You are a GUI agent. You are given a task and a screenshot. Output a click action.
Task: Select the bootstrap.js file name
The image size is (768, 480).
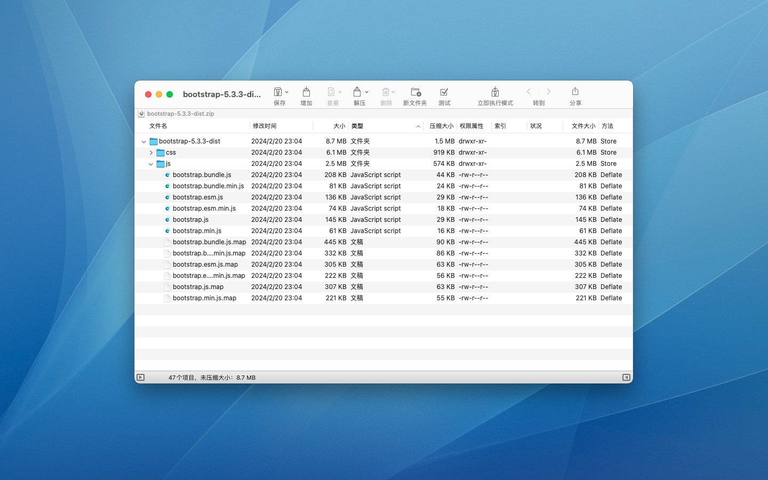[190, 220]
